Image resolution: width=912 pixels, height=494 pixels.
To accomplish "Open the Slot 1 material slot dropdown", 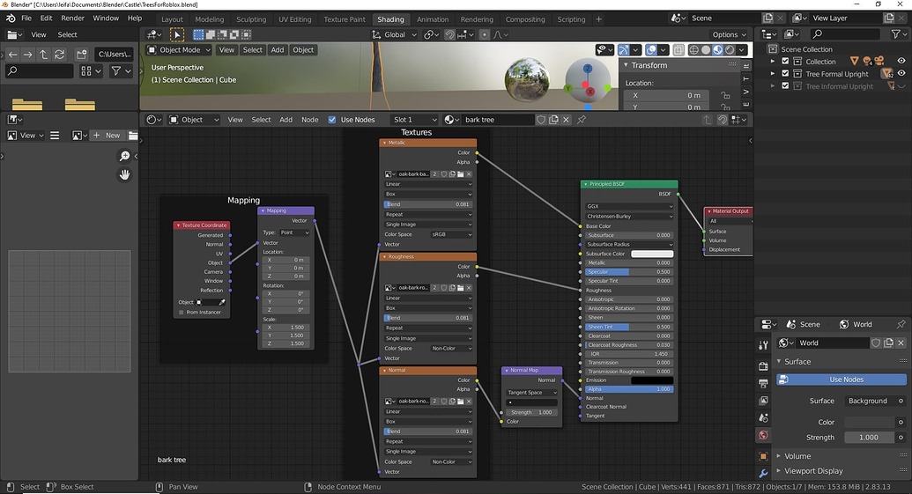I will tap(415, 120).
